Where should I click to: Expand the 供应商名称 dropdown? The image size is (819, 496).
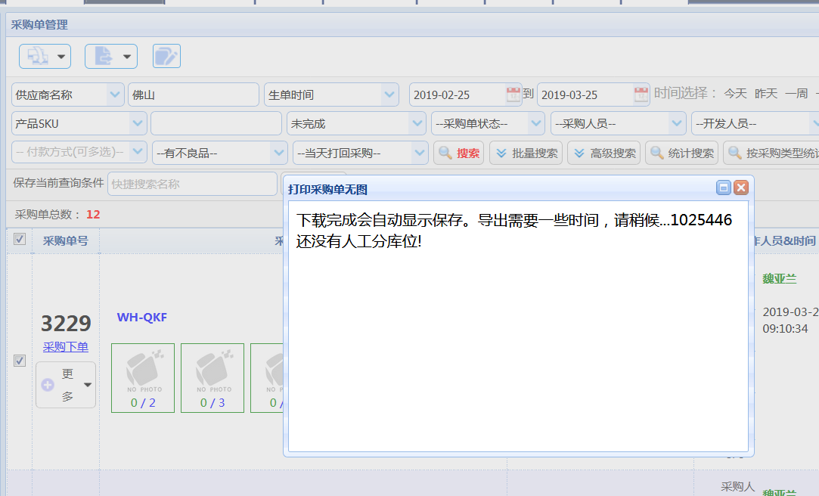[114, 95]
